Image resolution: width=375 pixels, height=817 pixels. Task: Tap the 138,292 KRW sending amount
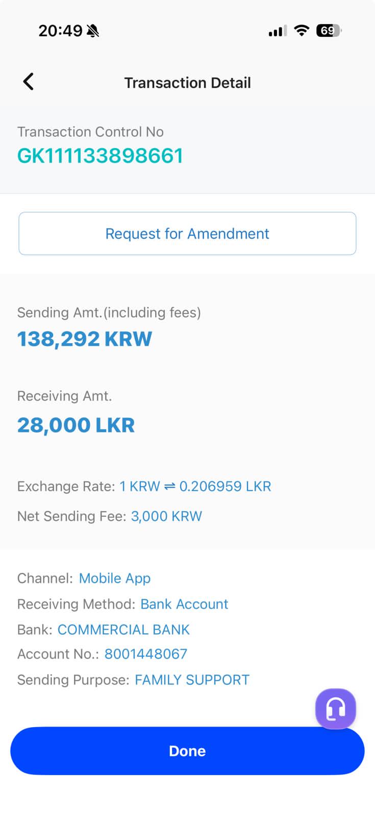85,339
